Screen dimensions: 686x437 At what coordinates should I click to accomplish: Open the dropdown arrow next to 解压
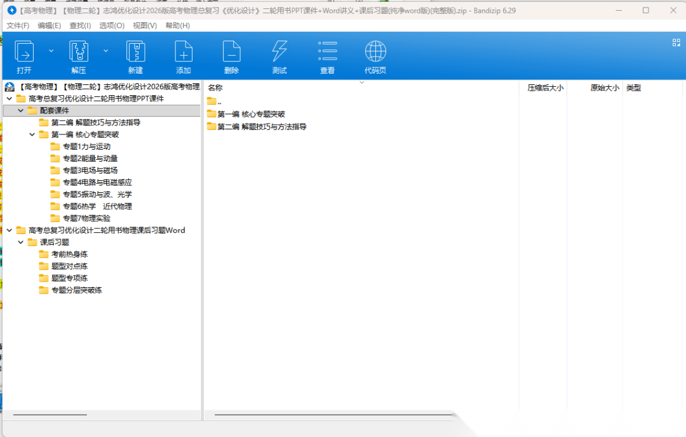(106, 51)
